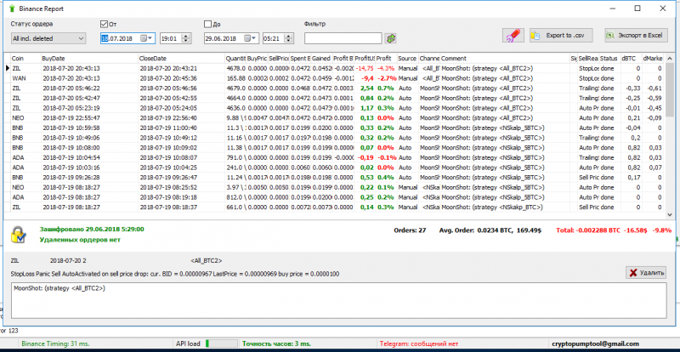Select the ADA row bought 2018-07-19 10:04:54
680x352 pixels.
click(x=334, y=157)
